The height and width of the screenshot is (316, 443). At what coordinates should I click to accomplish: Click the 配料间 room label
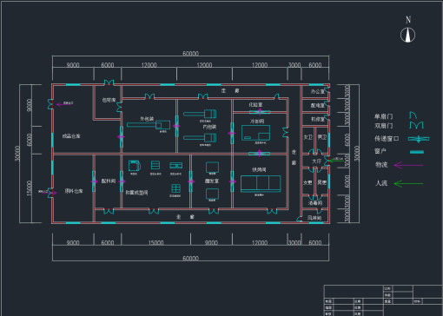[x=109, y=181]
